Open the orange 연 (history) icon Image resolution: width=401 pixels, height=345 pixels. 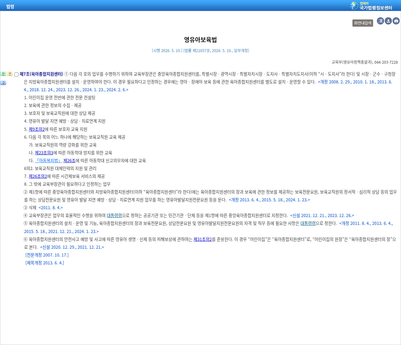tap(10, 74)
